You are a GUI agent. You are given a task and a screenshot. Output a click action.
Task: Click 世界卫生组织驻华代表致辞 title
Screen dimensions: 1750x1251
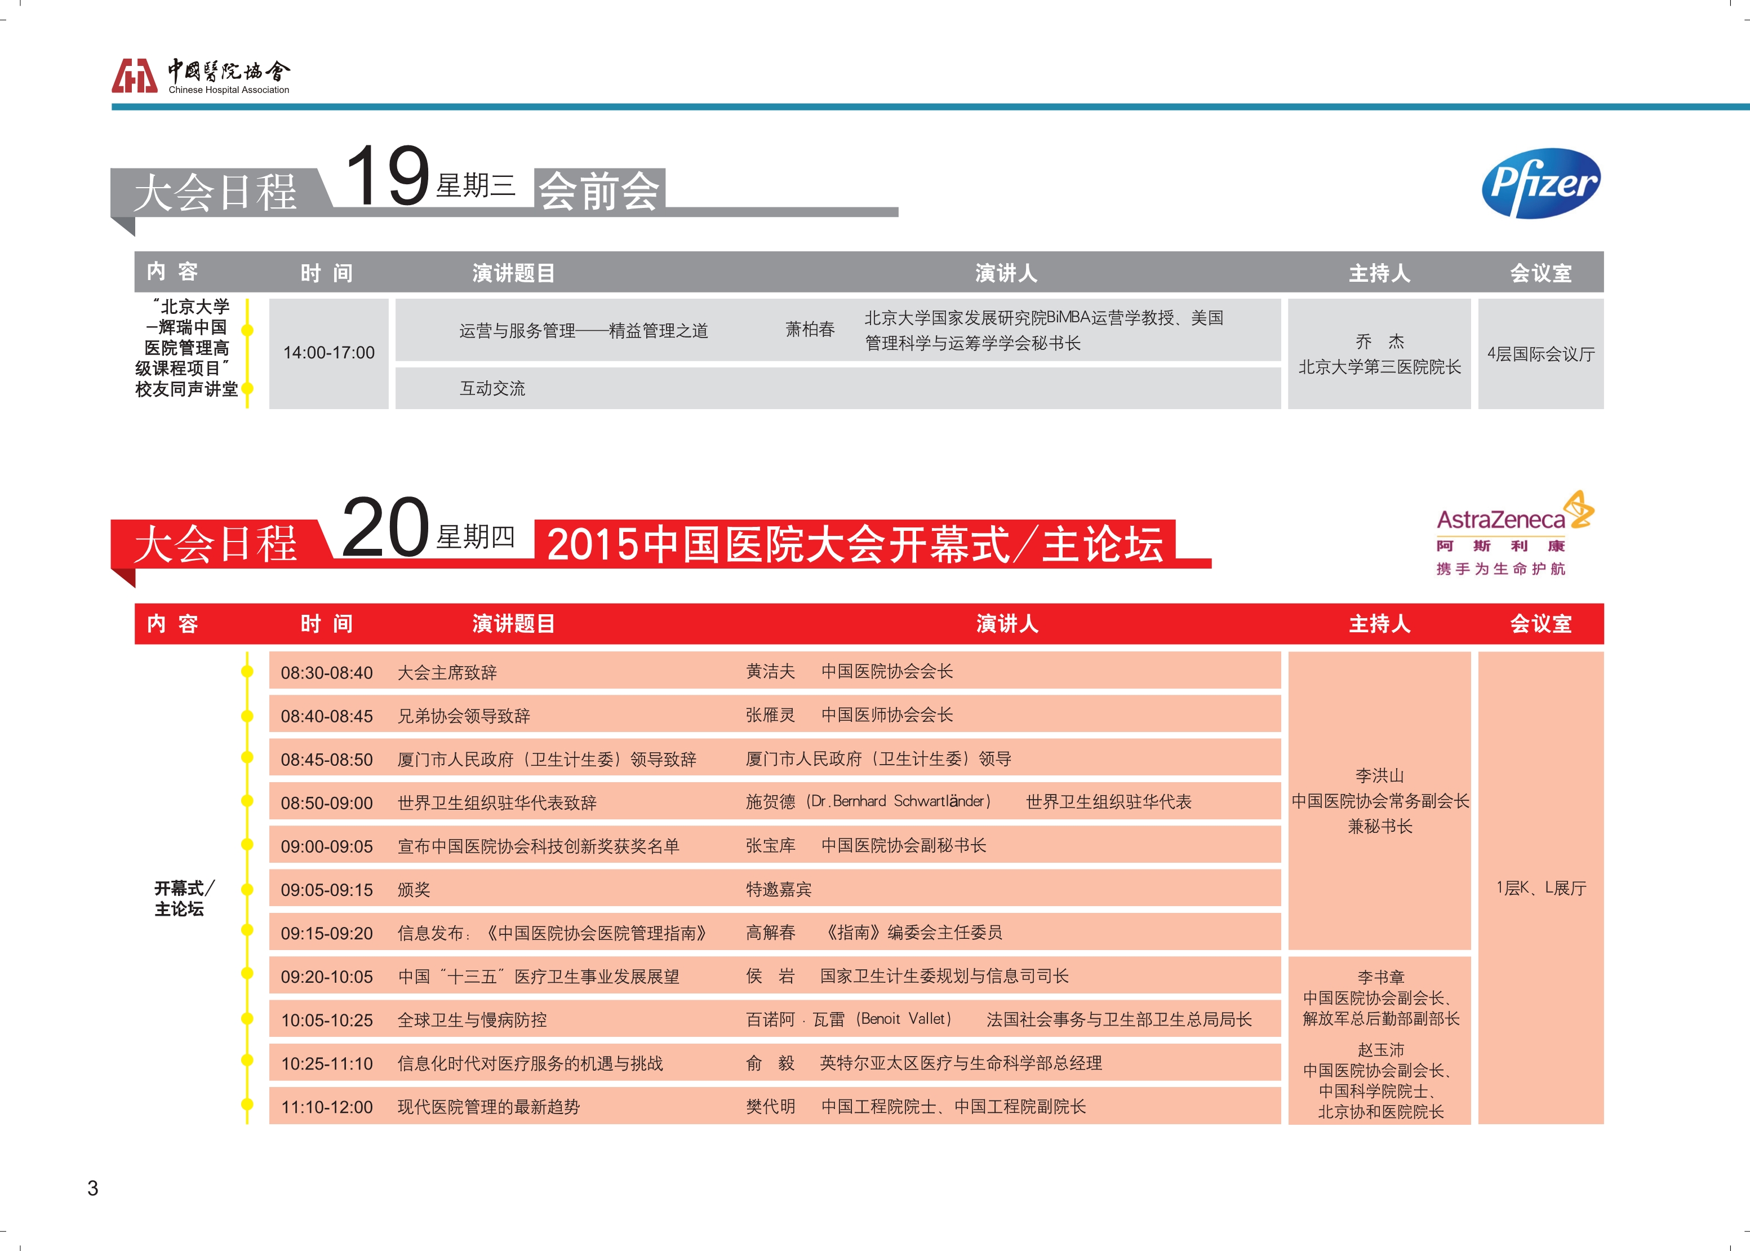497,802
